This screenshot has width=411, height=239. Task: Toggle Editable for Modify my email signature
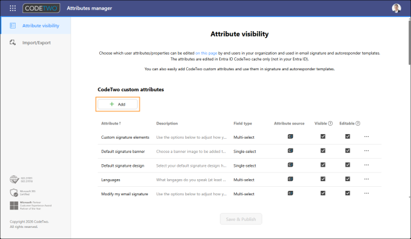(348, 193)
